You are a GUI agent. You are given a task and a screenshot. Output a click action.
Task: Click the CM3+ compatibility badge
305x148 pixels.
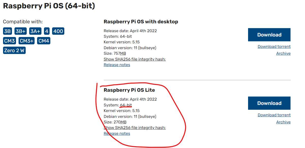(26, 41)
